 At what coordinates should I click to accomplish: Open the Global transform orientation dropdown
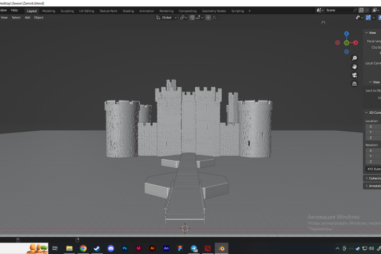tap(167, 17)
